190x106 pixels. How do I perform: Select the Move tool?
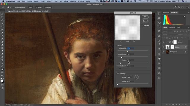point(2,14)
